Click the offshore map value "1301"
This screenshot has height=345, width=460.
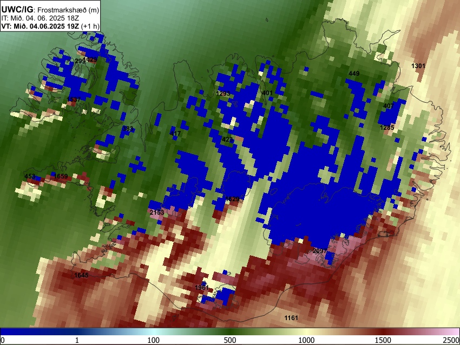(x=418, y=65)
